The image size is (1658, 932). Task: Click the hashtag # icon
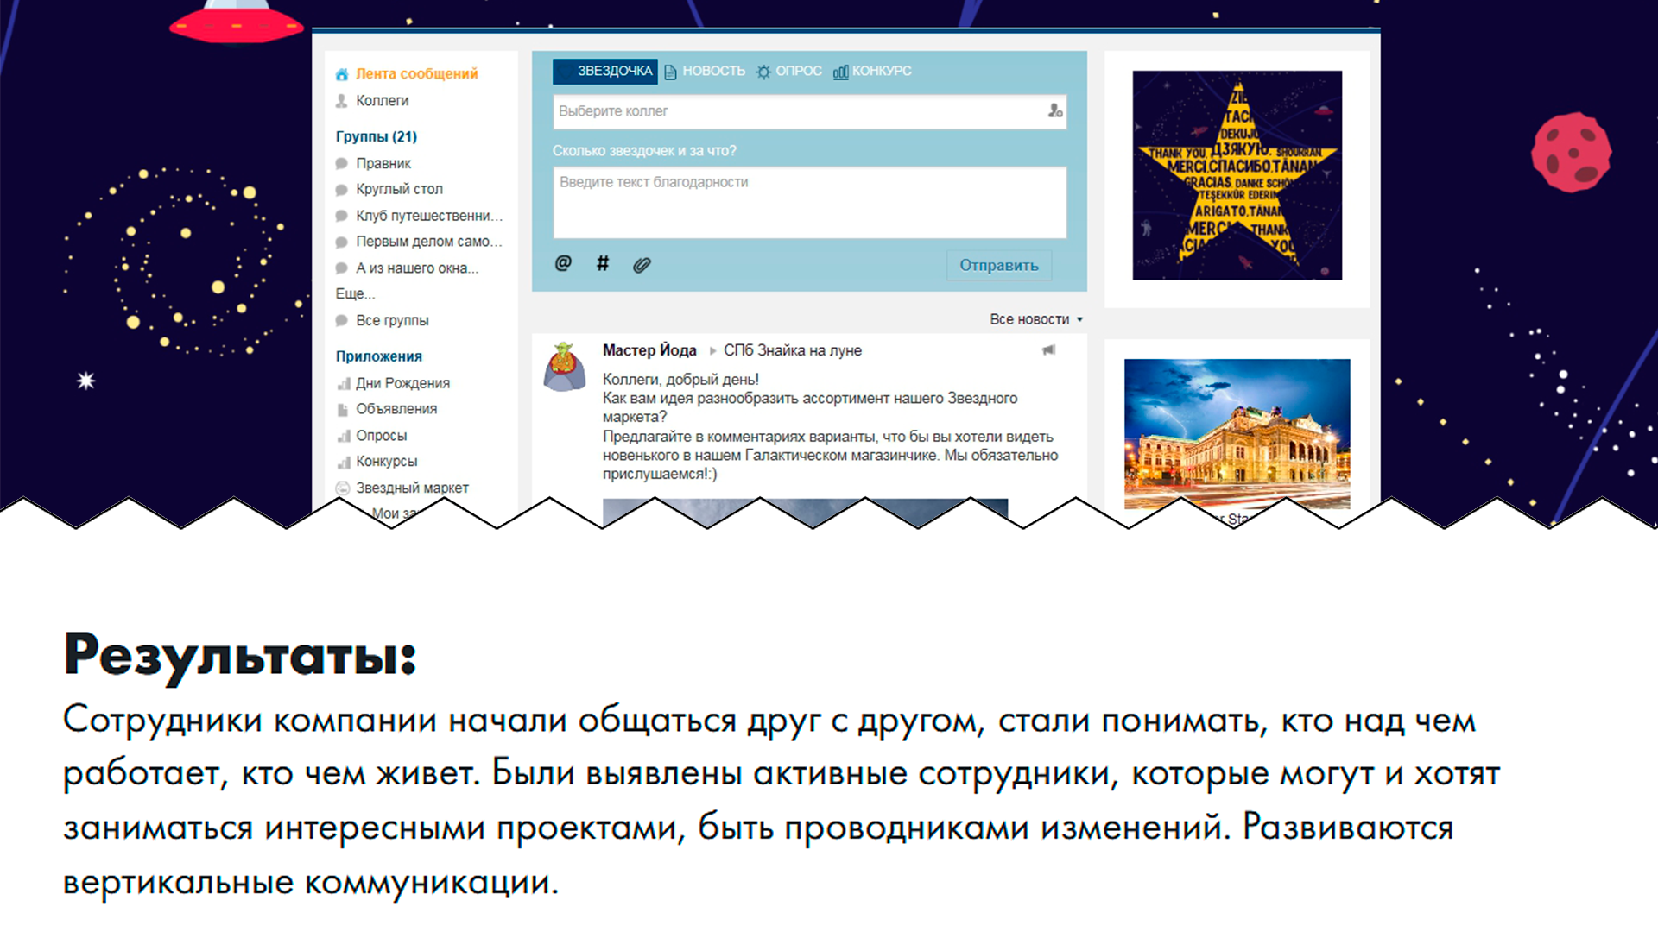[x=603, y=263]
